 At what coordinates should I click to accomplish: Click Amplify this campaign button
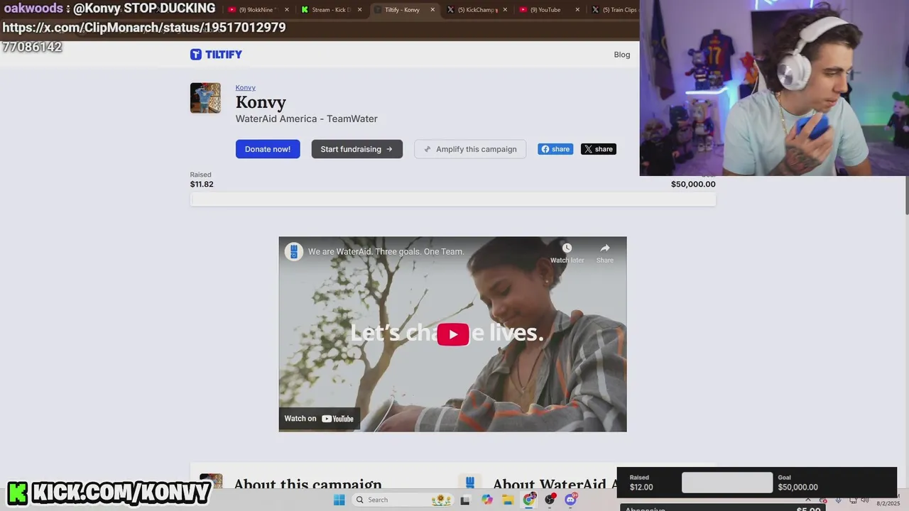tap(470, 149)
